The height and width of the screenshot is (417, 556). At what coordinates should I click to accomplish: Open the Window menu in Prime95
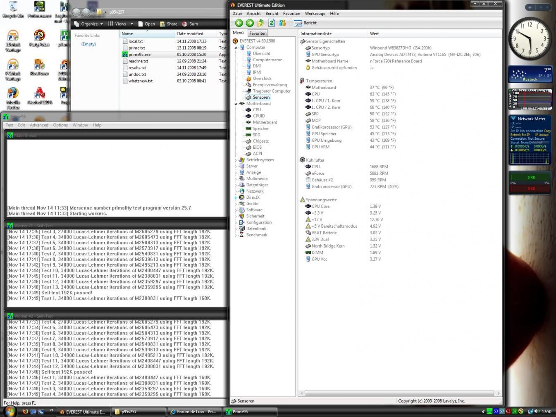[80, 125]
